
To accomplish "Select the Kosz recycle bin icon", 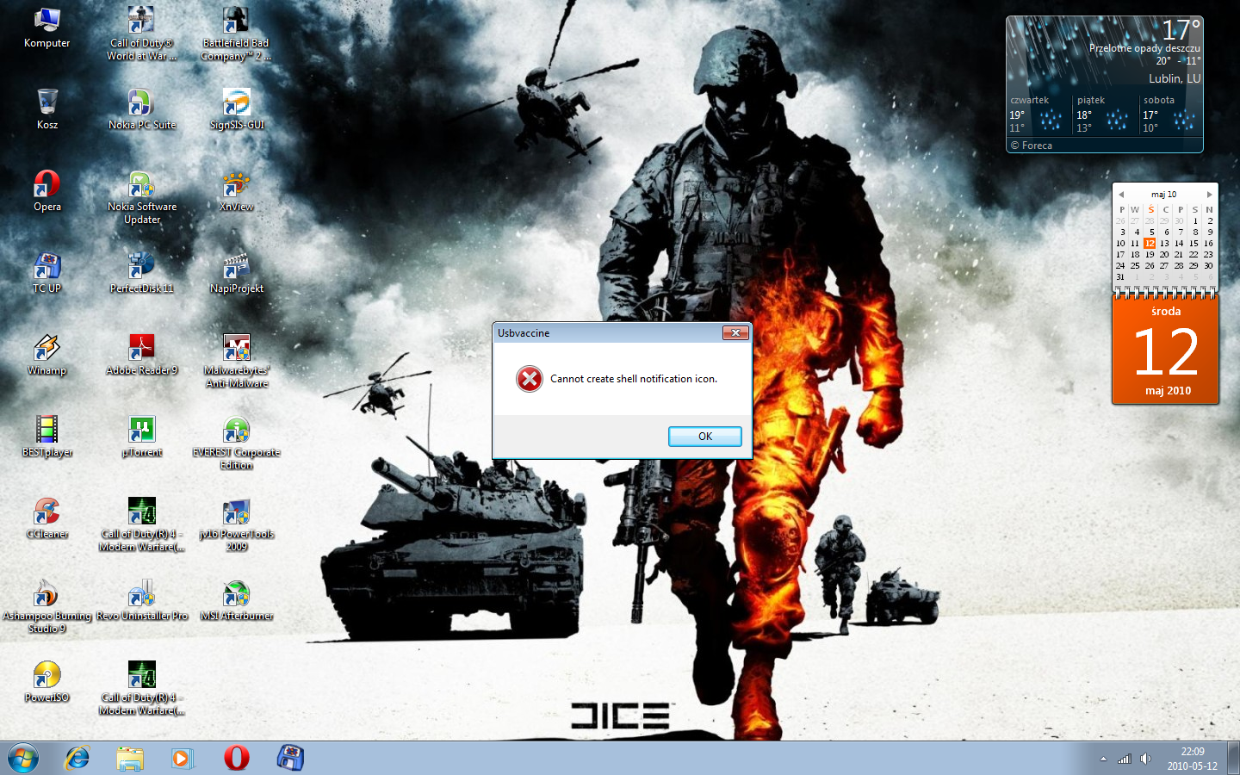I will [x=47, y=109].
